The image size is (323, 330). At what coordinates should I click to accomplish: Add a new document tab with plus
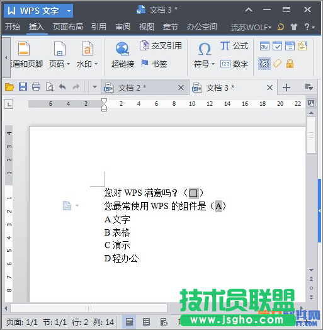(x=286, y=88)
